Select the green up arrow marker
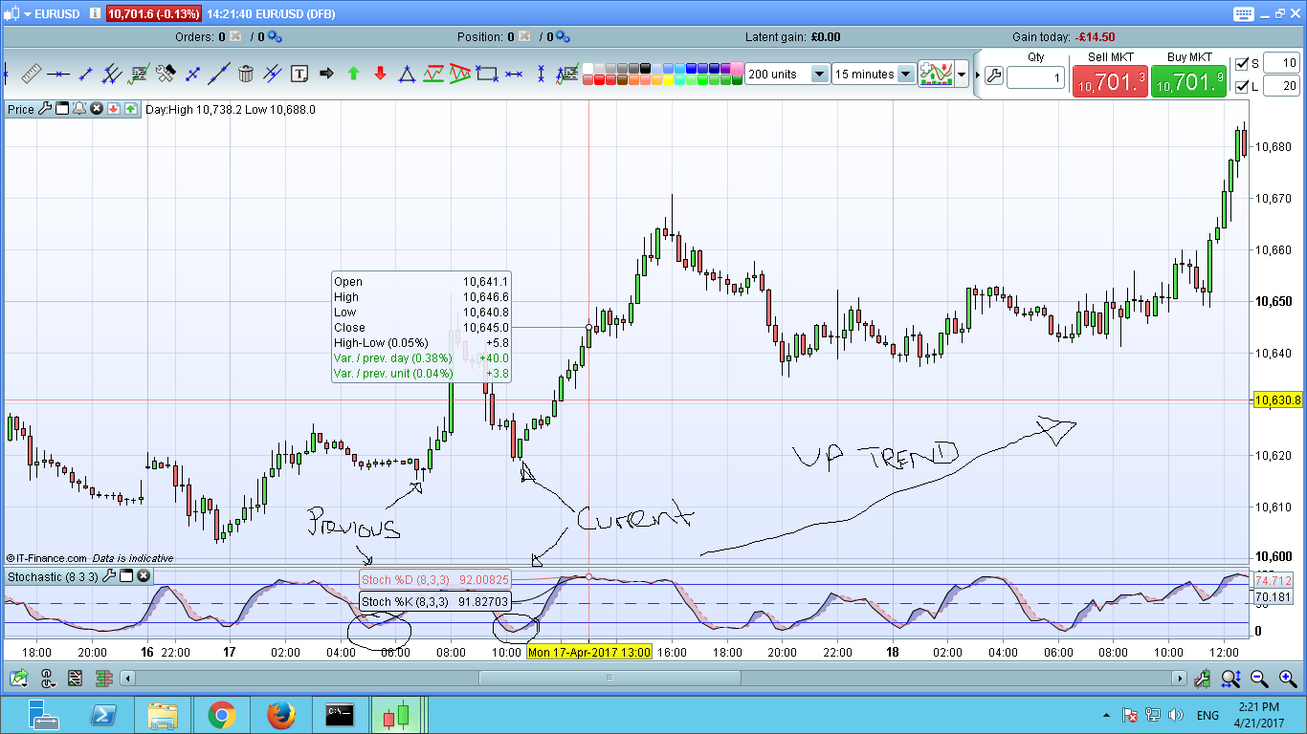This screenshot has height=734, width=1307. coord(353,73)
